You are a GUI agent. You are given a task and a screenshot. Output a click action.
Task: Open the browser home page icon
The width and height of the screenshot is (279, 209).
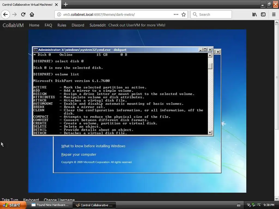(x=32, y=14)
